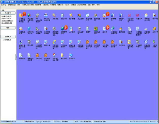Viewport: 159px width, 124px height.
Task: Open the 帮助 menu
Action: coord(98,5)
